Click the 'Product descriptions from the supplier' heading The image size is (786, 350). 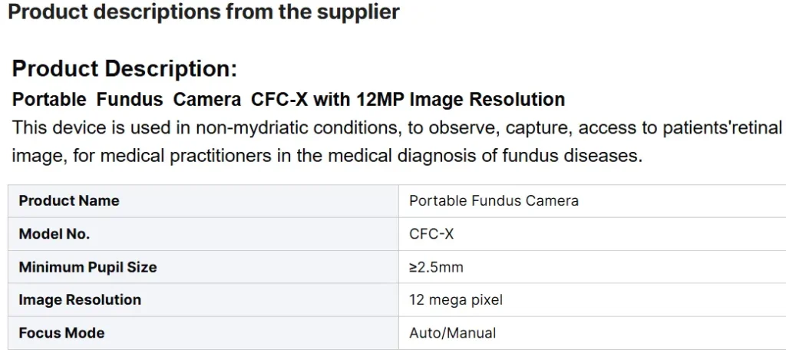click(x=203, y=12)
